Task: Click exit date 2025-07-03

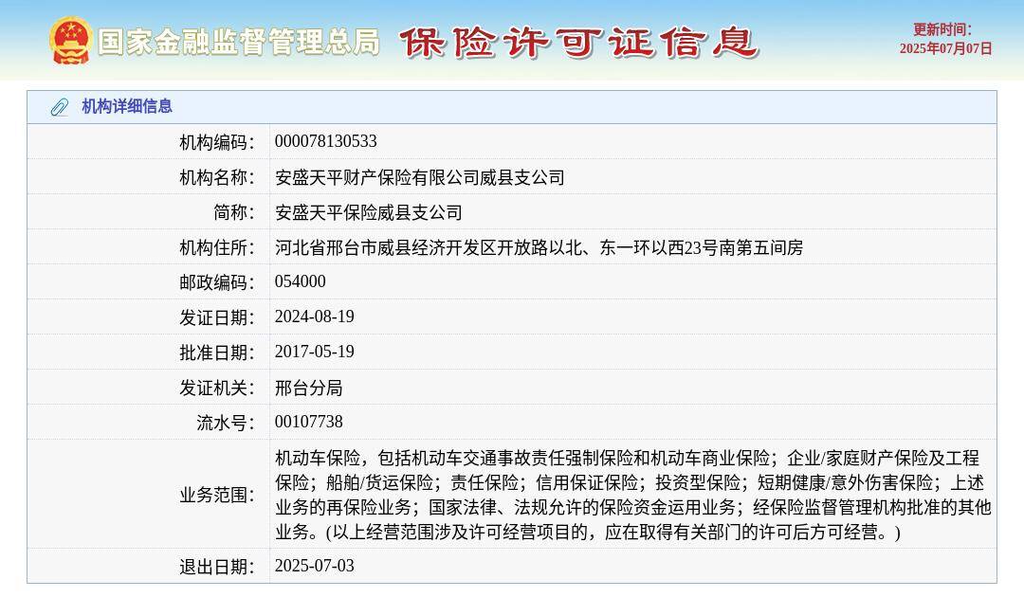Action: tap(314, 566)
